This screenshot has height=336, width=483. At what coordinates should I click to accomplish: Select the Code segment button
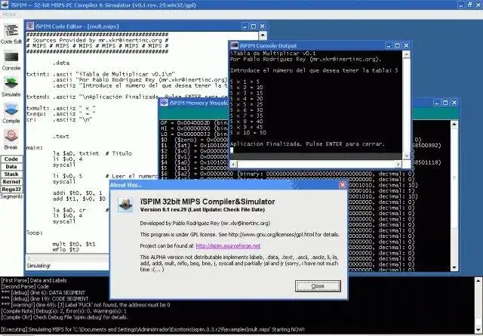11,159
